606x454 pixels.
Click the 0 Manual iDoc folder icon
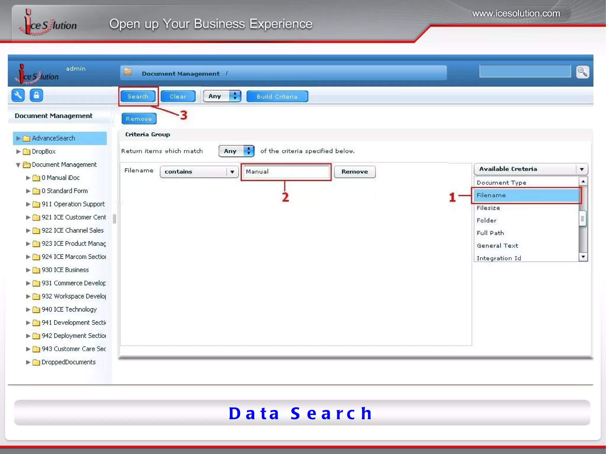36,178
